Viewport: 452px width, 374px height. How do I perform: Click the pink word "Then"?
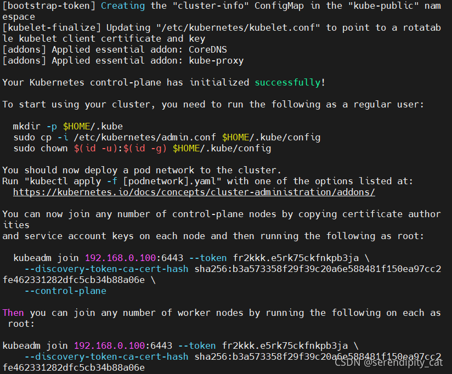[13, 313]
